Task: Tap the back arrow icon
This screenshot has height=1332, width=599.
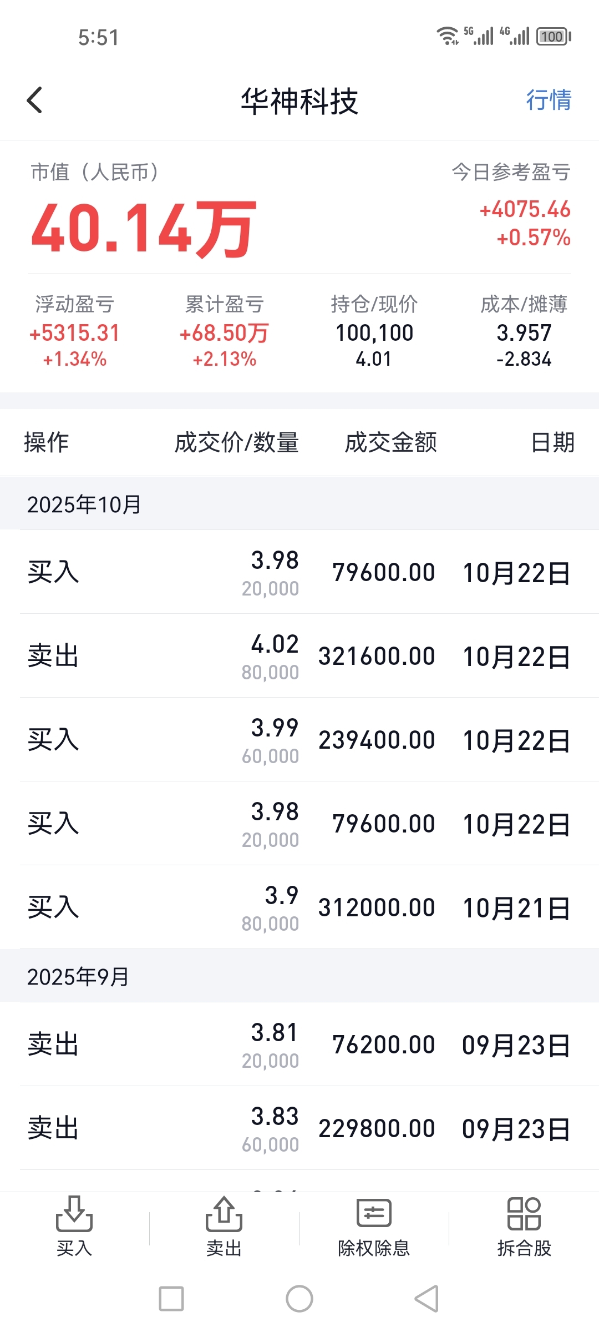Action: [35, 100]
